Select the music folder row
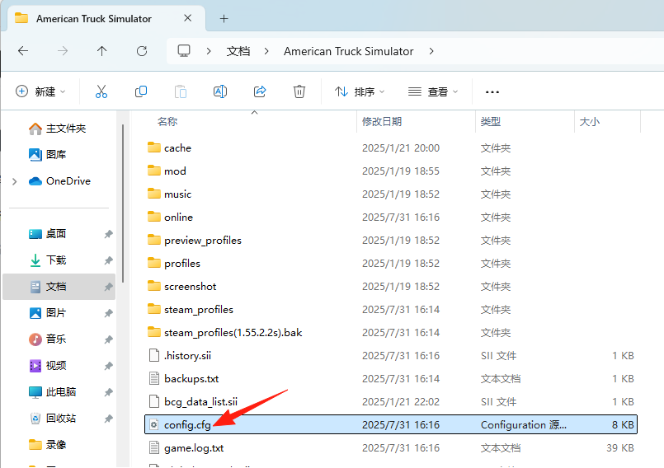The image size is (664, 468). click(x=391, y=194)
